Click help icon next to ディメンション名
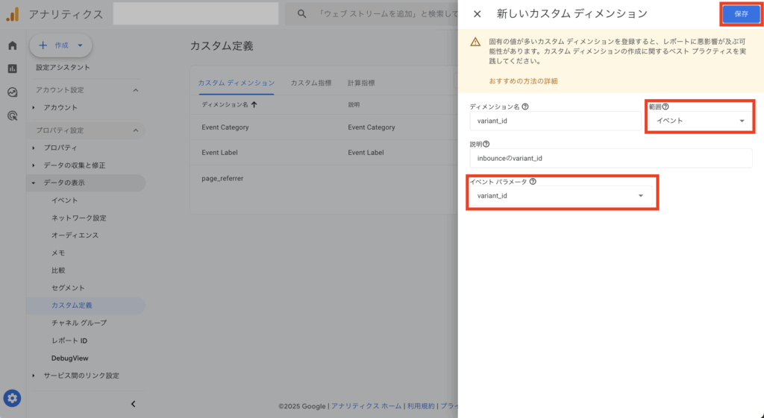This screenshot has width=764, height=418. [525, 107]
